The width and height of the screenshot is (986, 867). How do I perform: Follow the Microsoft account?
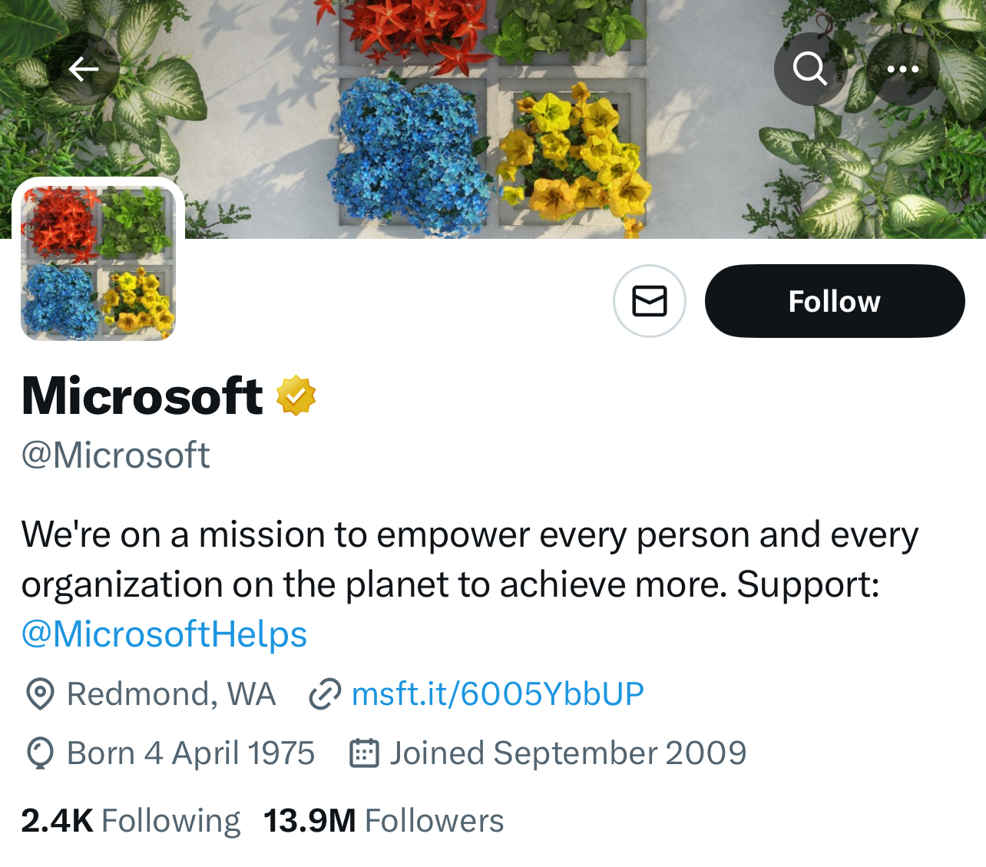coord(835,301)
